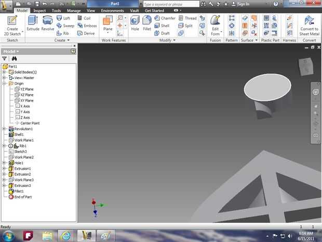Select Work Plane1 in model tree

(21, 140)
